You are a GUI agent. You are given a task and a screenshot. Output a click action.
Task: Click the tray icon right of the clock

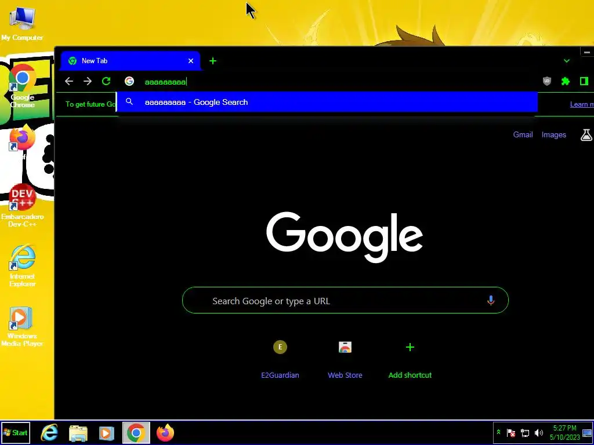(x=587, y=432)
